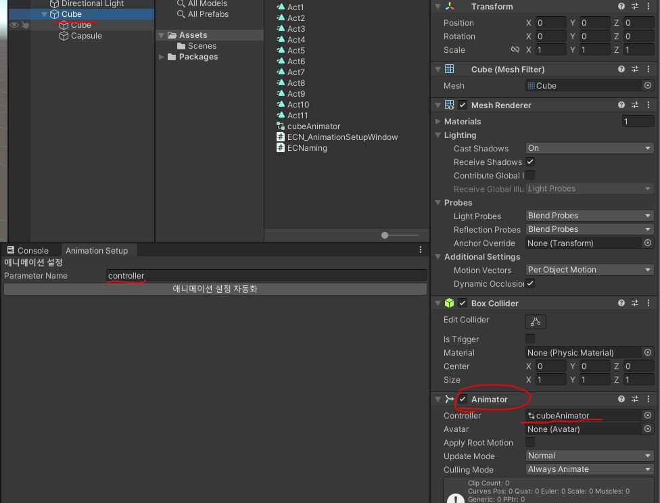
Task: Open Avatar object picker
Action: 648,429
